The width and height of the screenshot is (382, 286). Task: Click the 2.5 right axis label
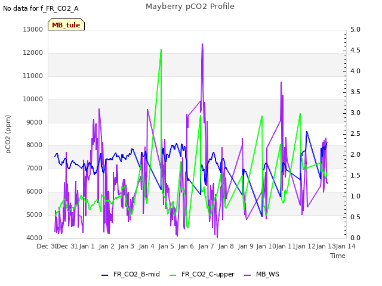click(355, 133)
